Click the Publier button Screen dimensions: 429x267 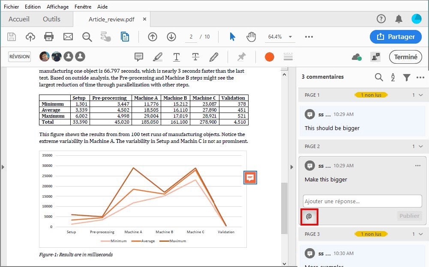409,216
